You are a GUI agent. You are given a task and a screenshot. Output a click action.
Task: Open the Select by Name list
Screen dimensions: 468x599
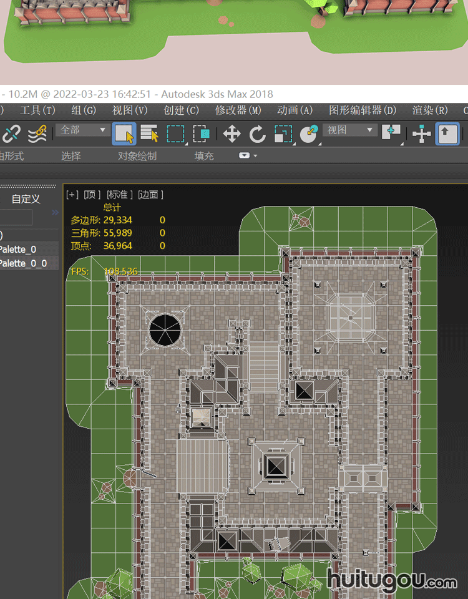click(150, 134)
